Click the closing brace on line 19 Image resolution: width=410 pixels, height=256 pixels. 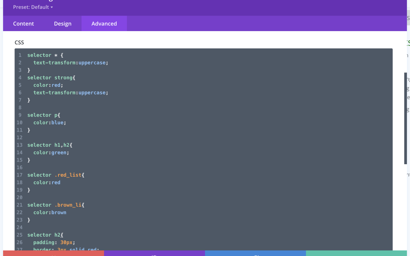coord(29,190)
